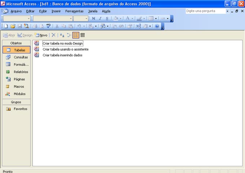The width and height of the screenshot is (245, 173).
Task: Click the Grupos header bar
Action: tap(17, 102)
